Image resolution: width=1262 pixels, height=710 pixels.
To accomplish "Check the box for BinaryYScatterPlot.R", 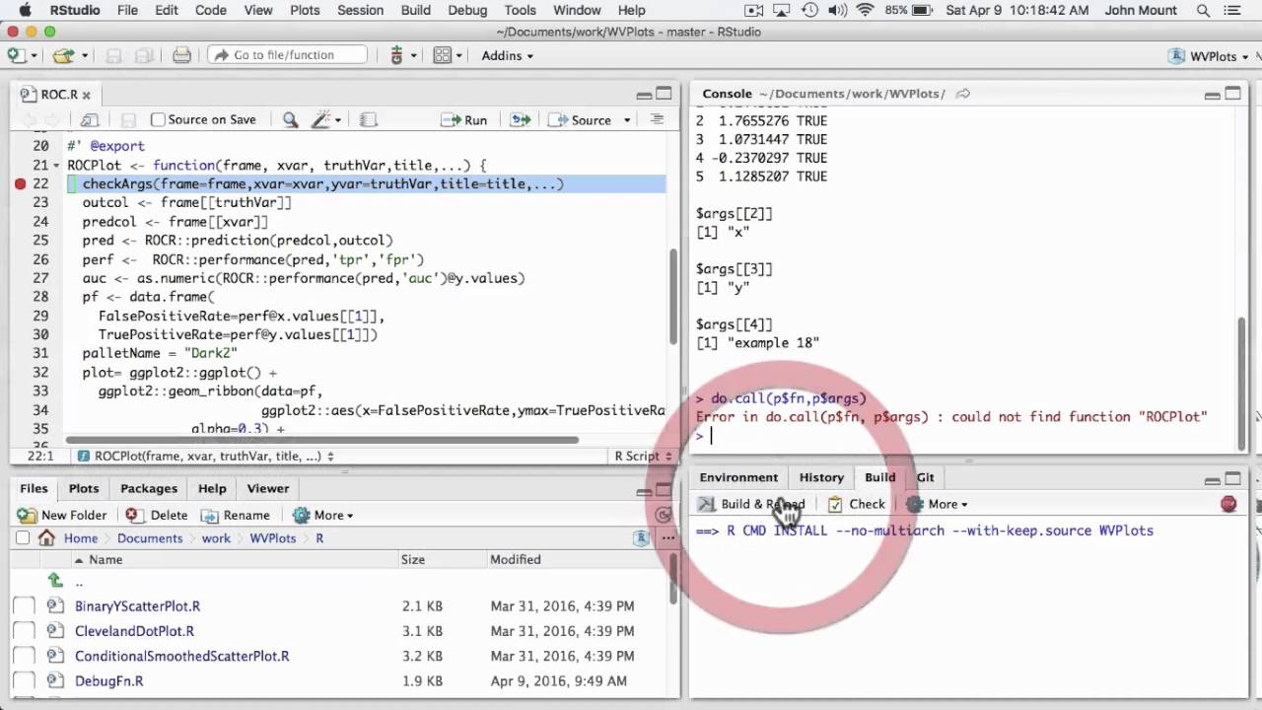I will click(x=25, y=606).
